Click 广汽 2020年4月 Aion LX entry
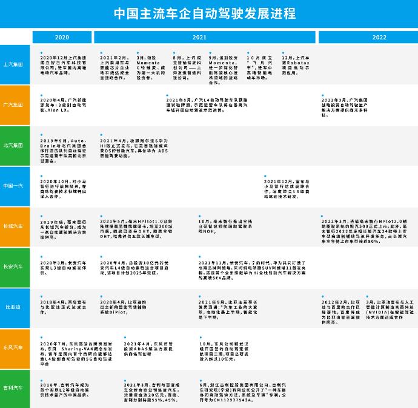418x408 pixels. coord(63,105)
